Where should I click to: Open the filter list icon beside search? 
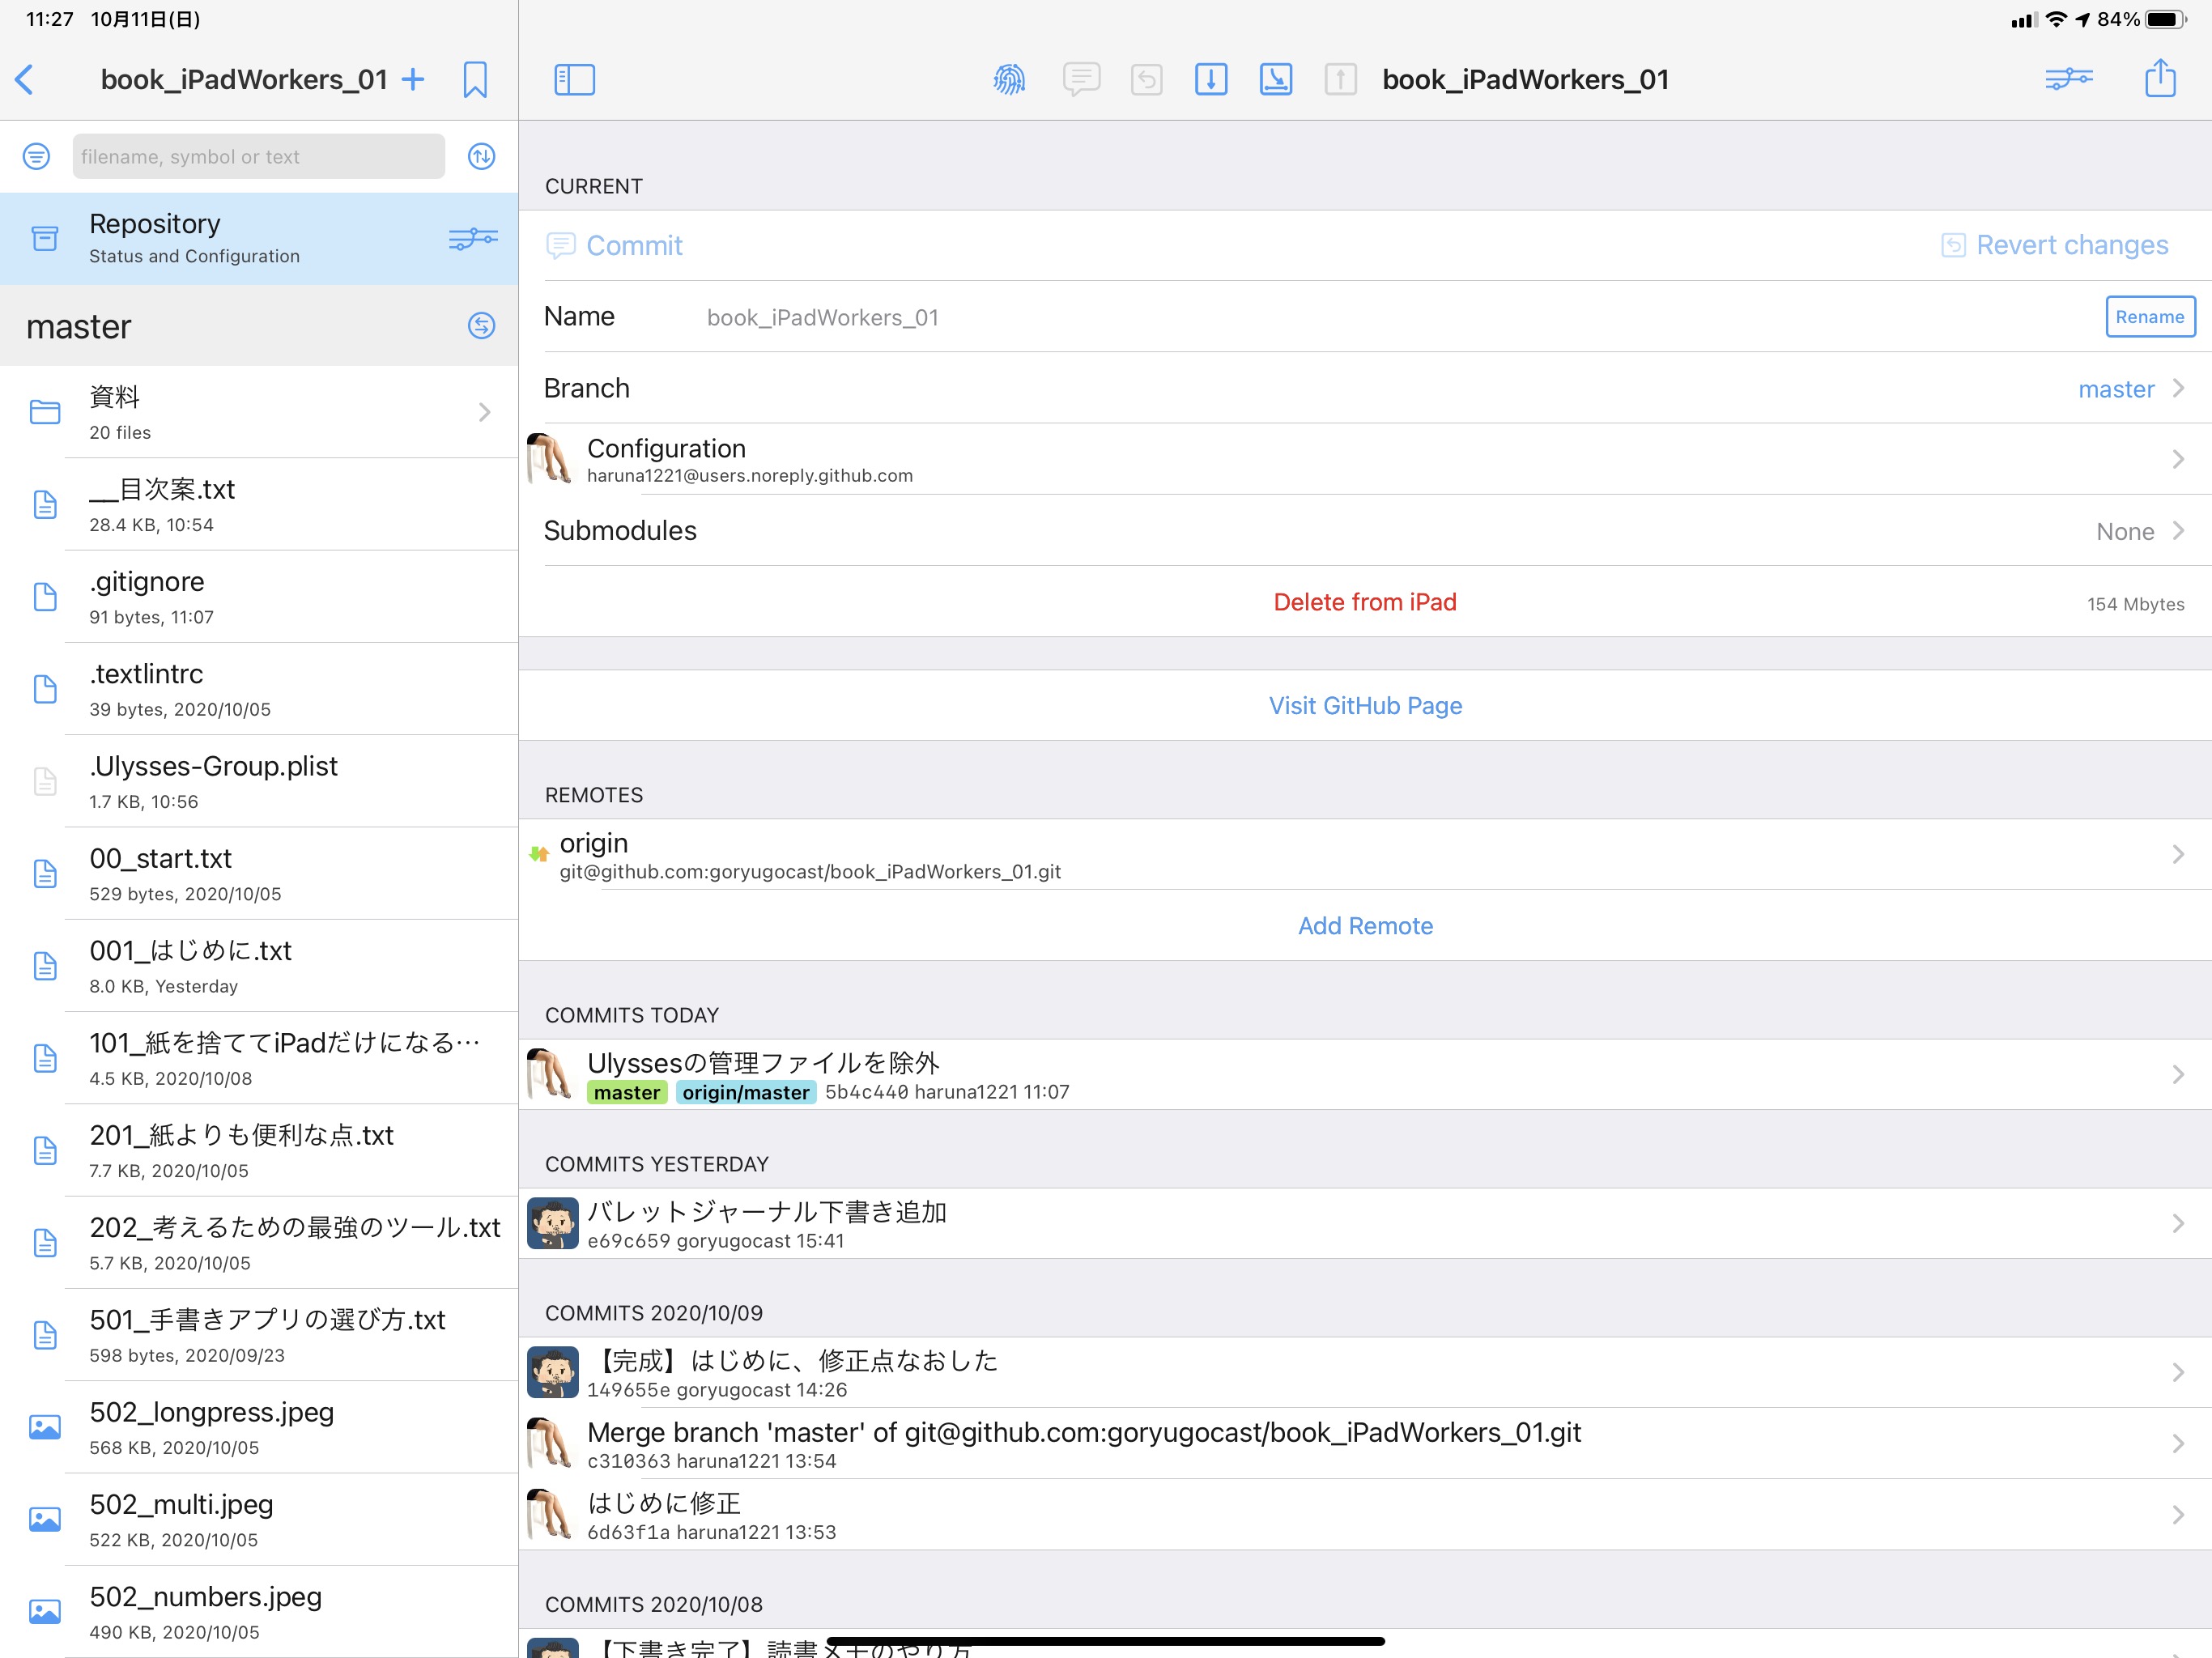coord(36,156)
